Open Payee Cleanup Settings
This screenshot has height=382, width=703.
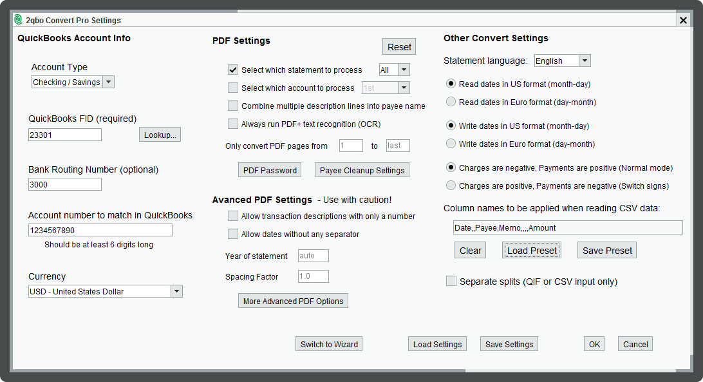pos(362,170)
